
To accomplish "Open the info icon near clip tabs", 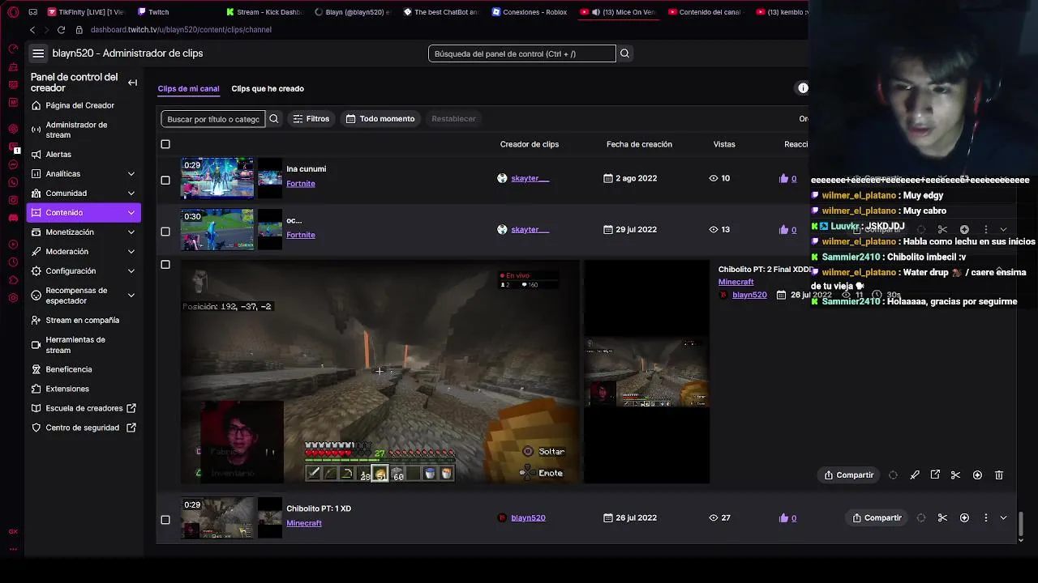I will click(x=803, y=88).
